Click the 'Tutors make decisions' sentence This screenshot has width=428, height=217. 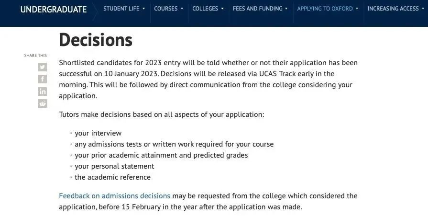pos(161,115)
